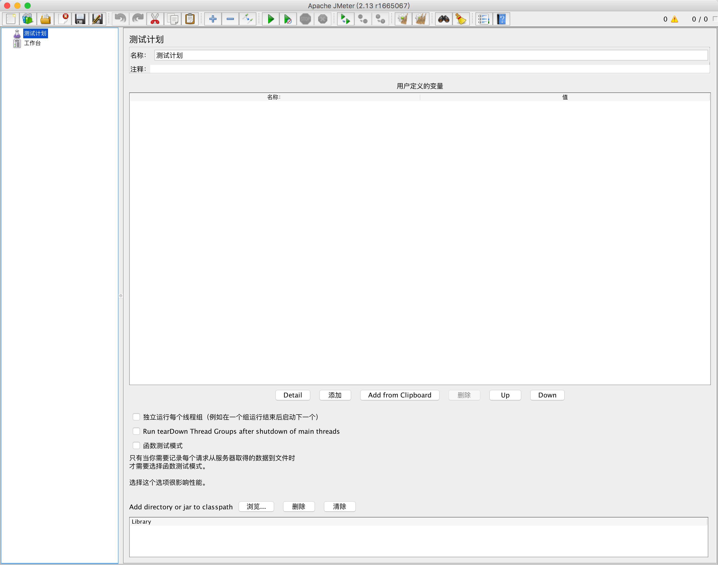Click the 浏览... browse button

(x=256, y=507)
